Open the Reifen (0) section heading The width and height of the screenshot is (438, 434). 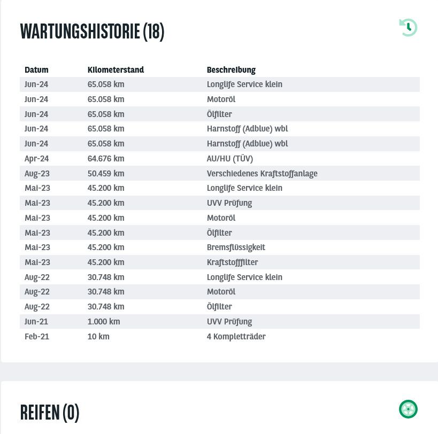[50, 412]
